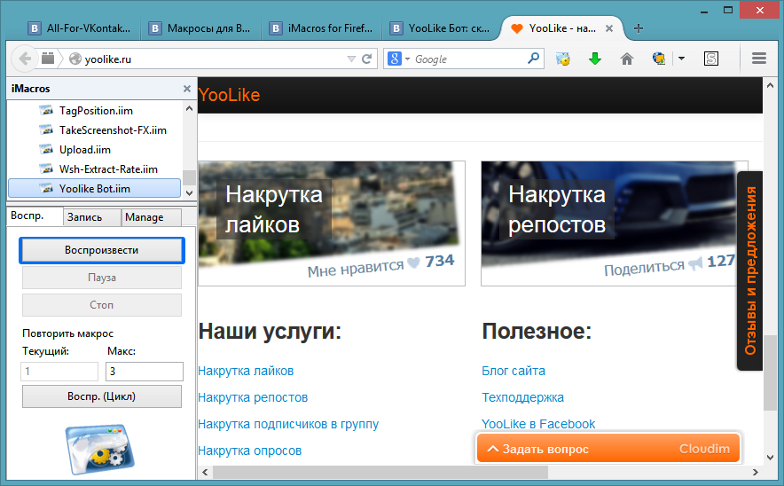Close the YooLike active tab
The height and width of the screenshot is (486, 784).
pos(609,28)
